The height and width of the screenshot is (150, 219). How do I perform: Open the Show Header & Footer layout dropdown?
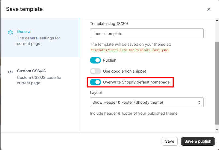click(147, 102)
